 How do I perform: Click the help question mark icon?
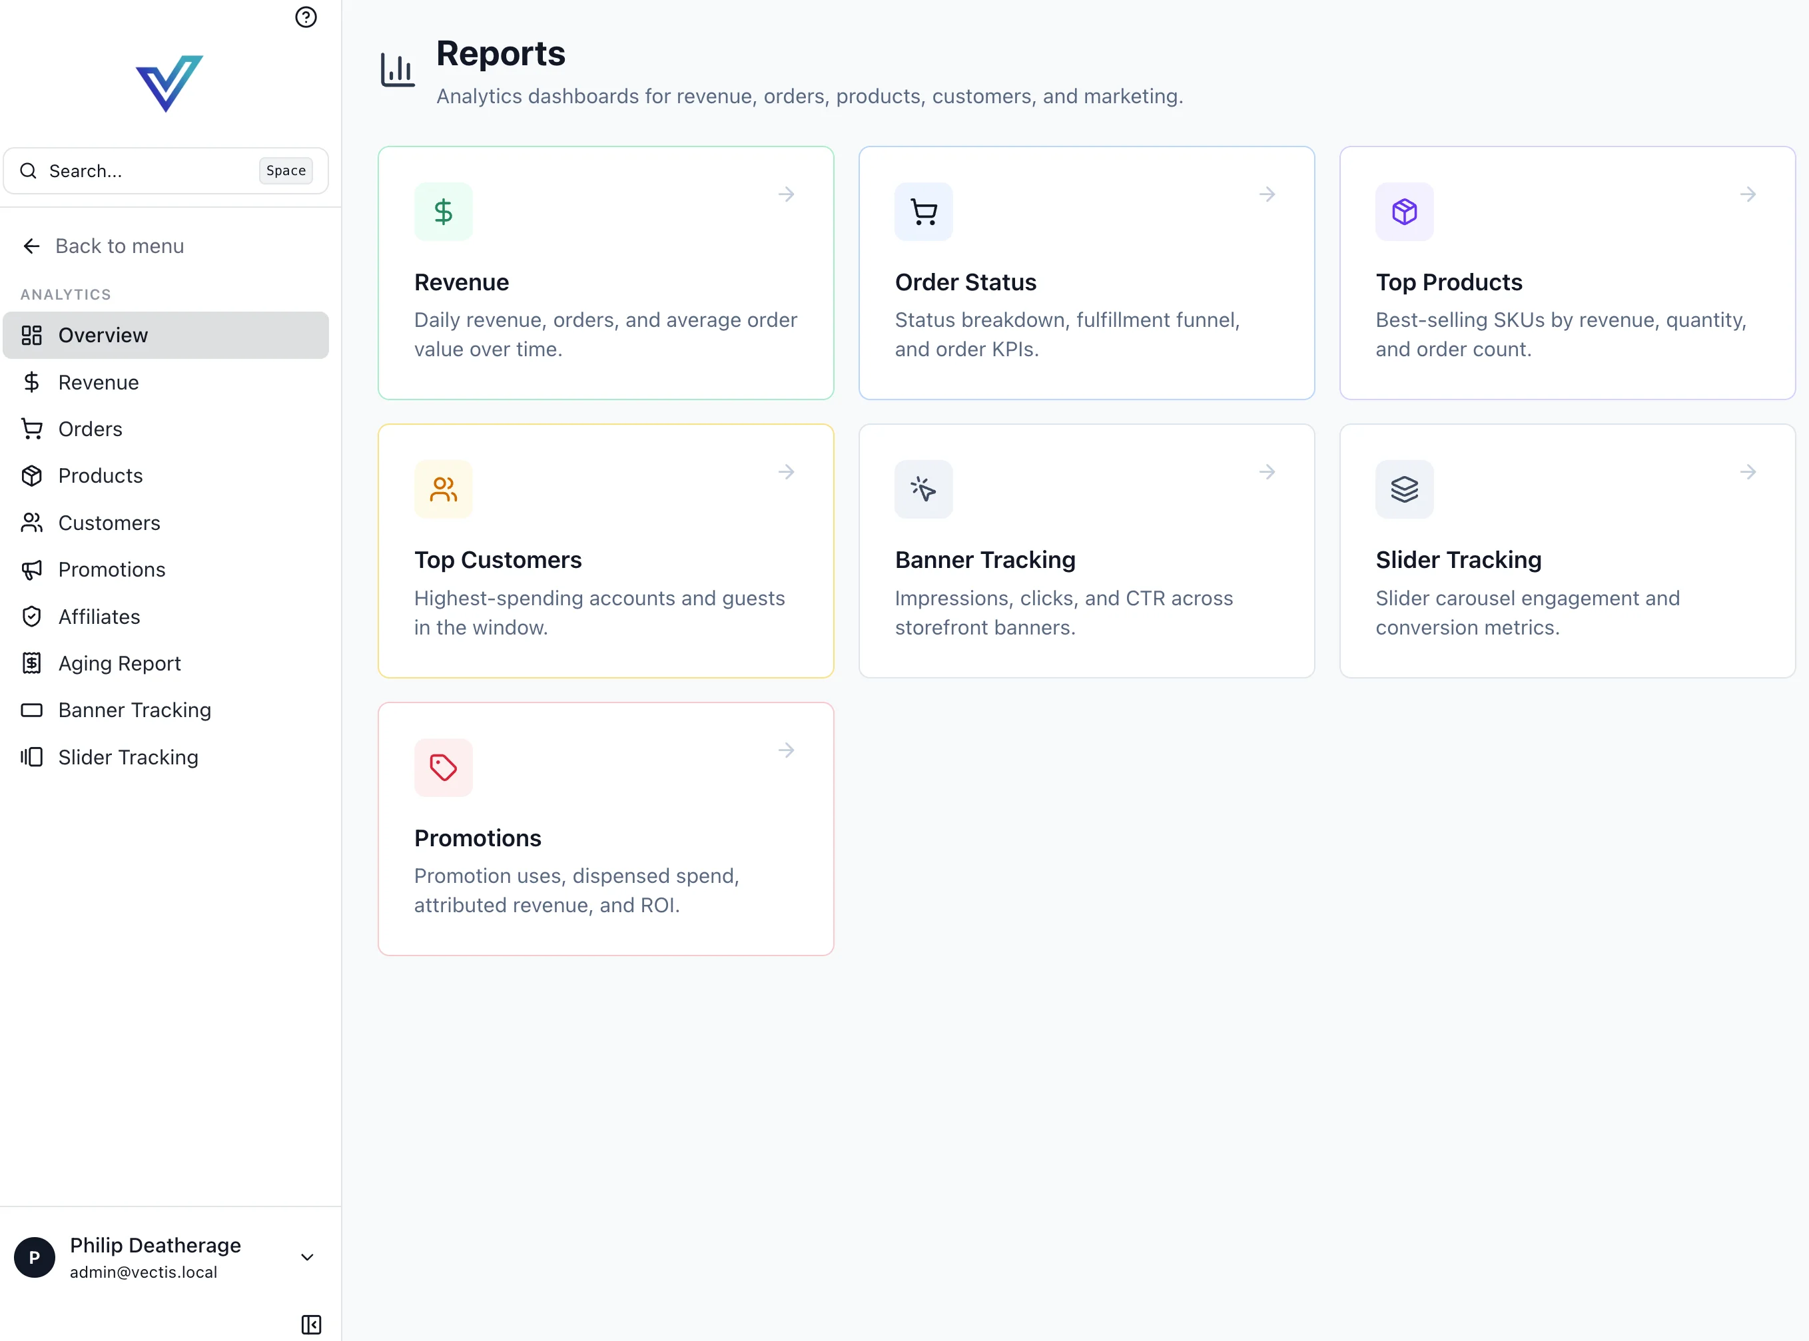tap(306, 17)
